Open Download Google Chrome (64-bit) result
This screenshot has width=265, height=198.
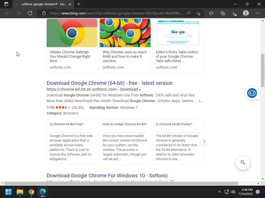click(109, 83)
